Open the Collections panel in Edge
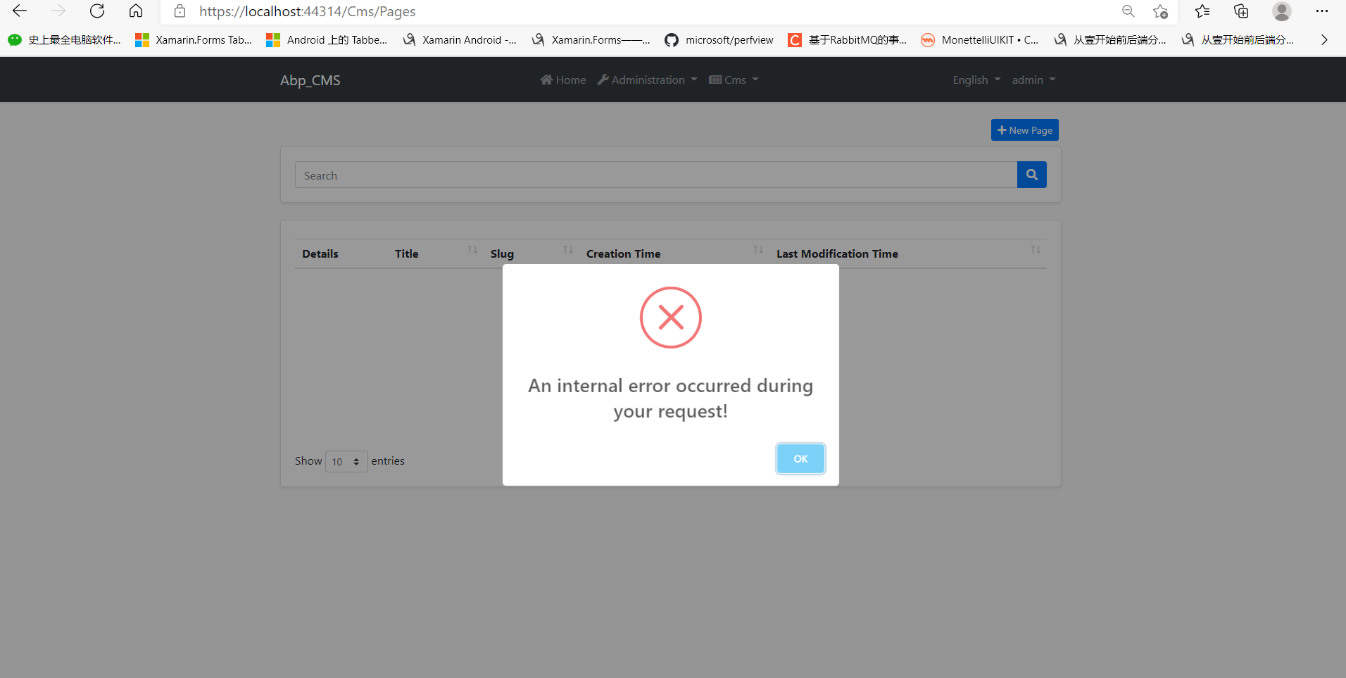This screenshot has width=1346, height=678. 1241,11
